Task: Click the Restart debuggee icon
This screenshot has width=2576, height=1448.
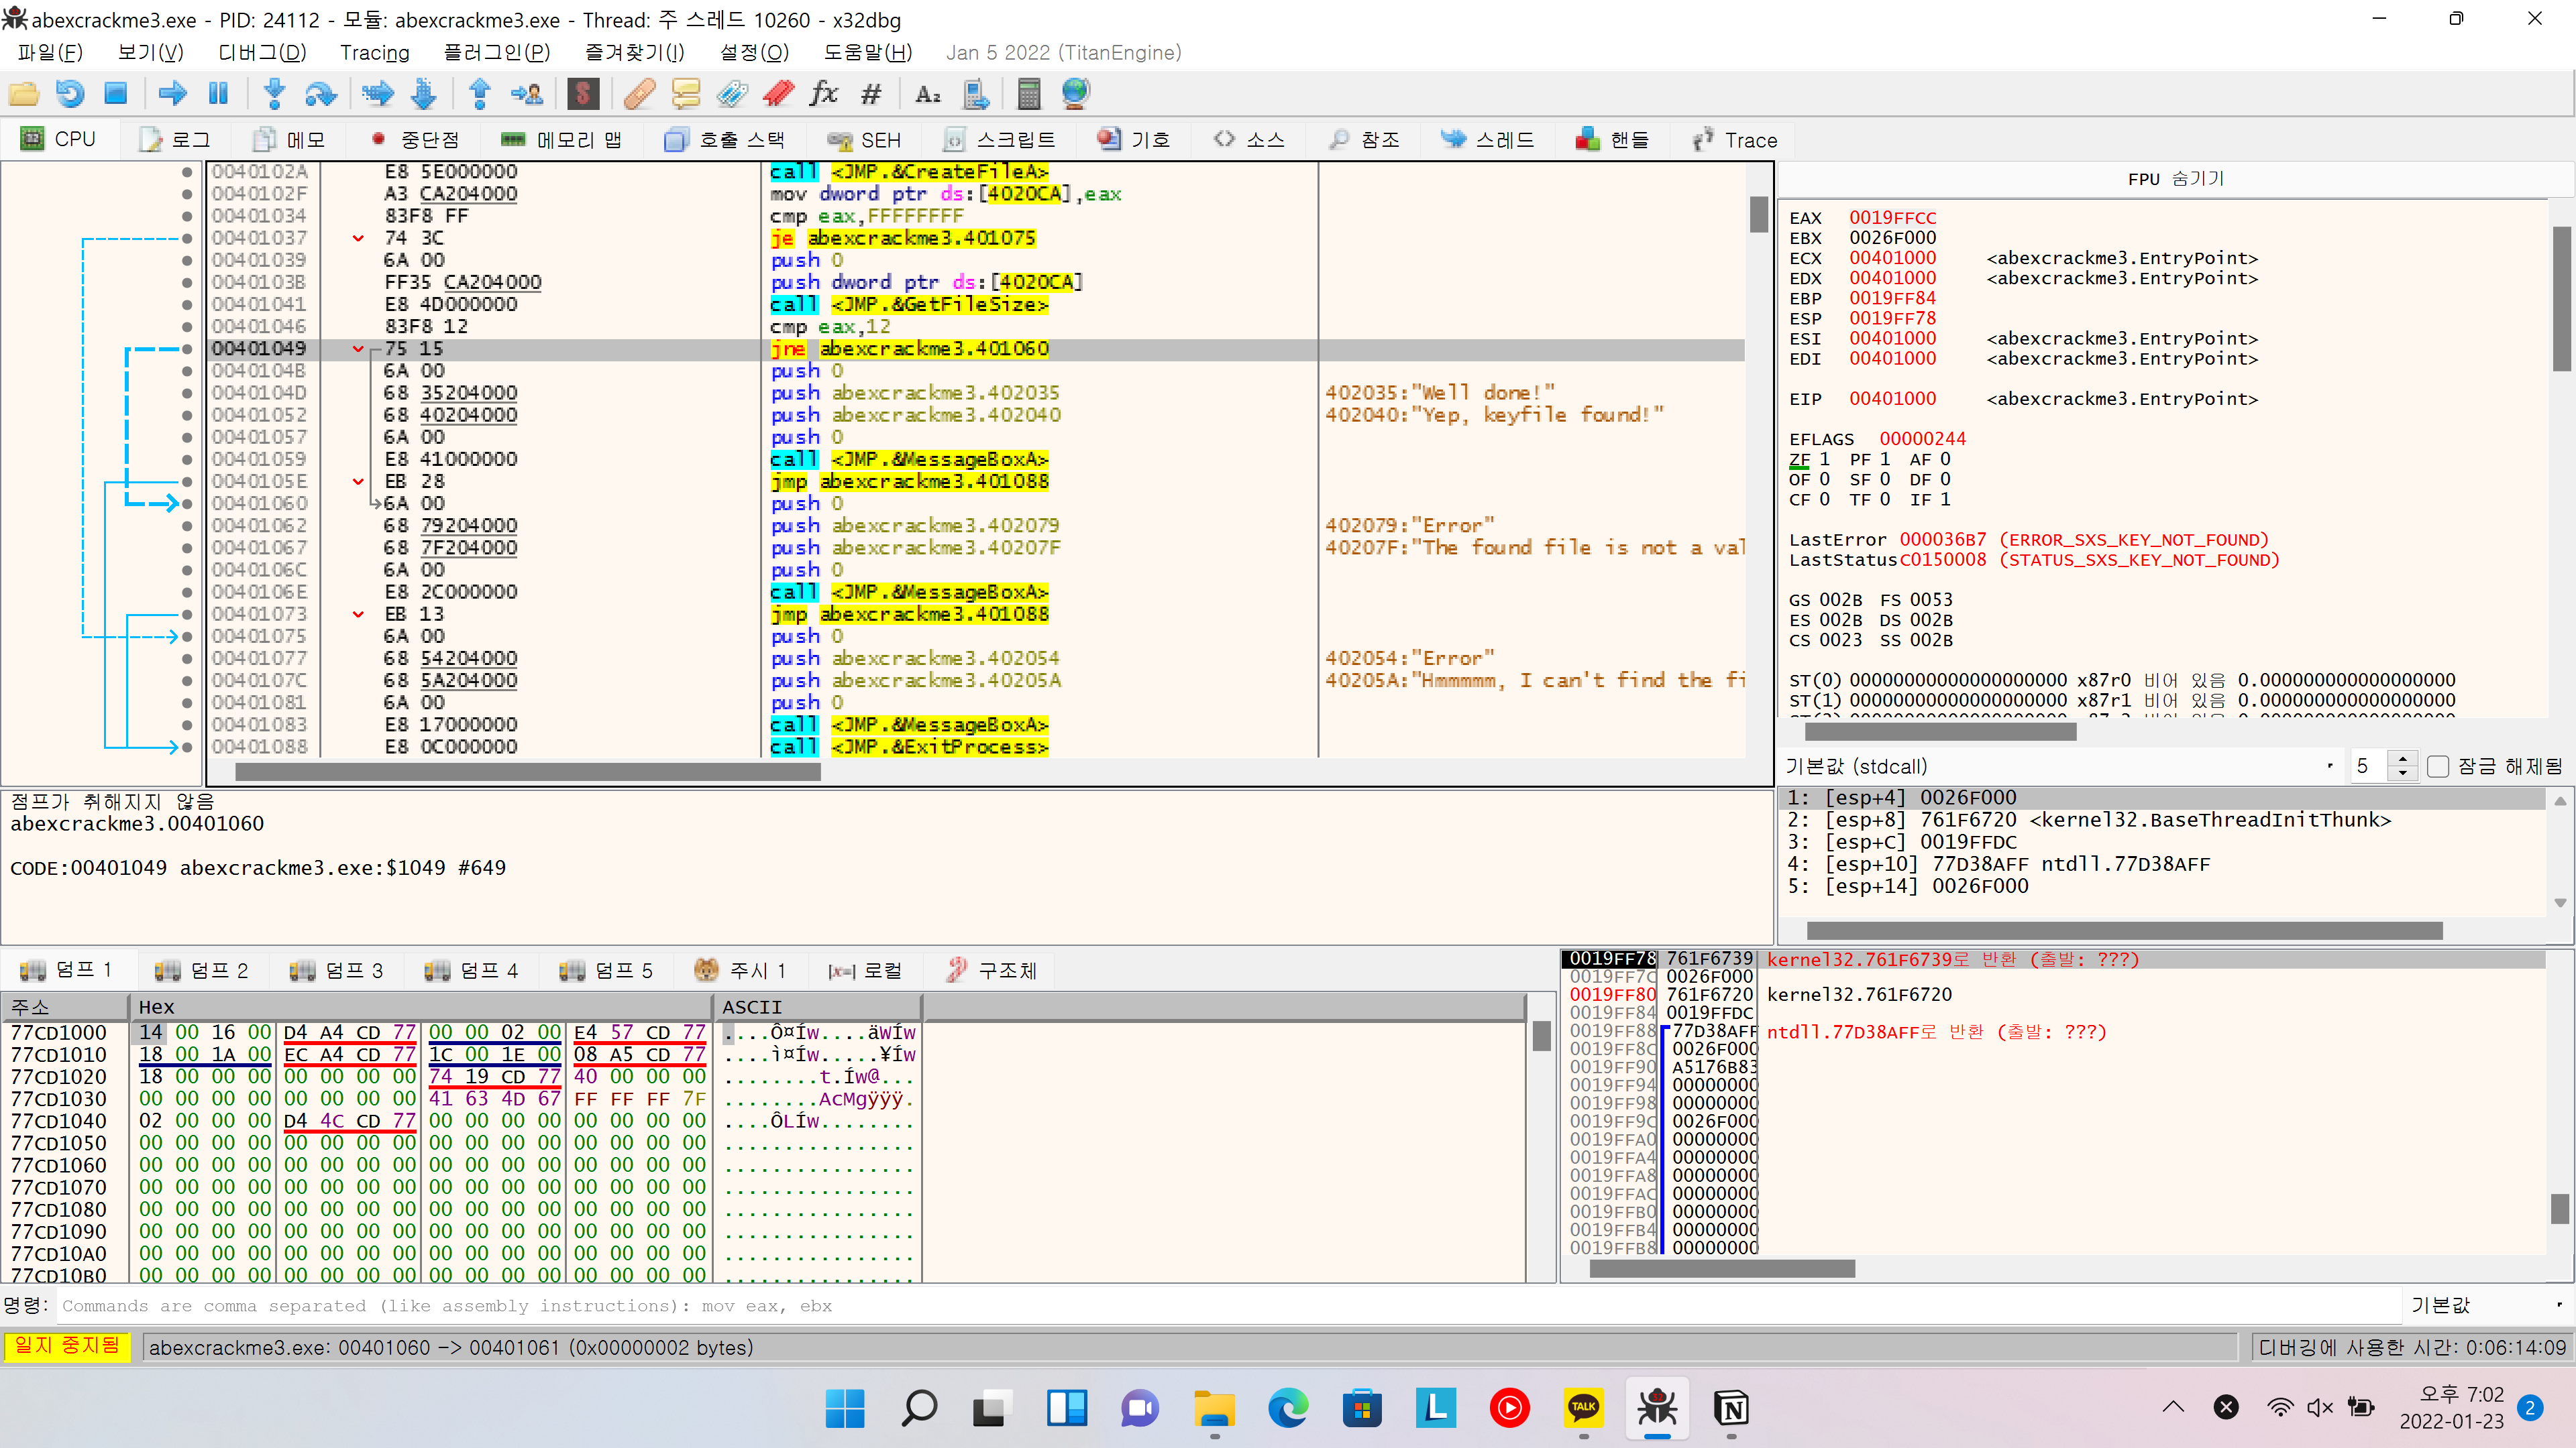Action: click(x=70, y=94)
